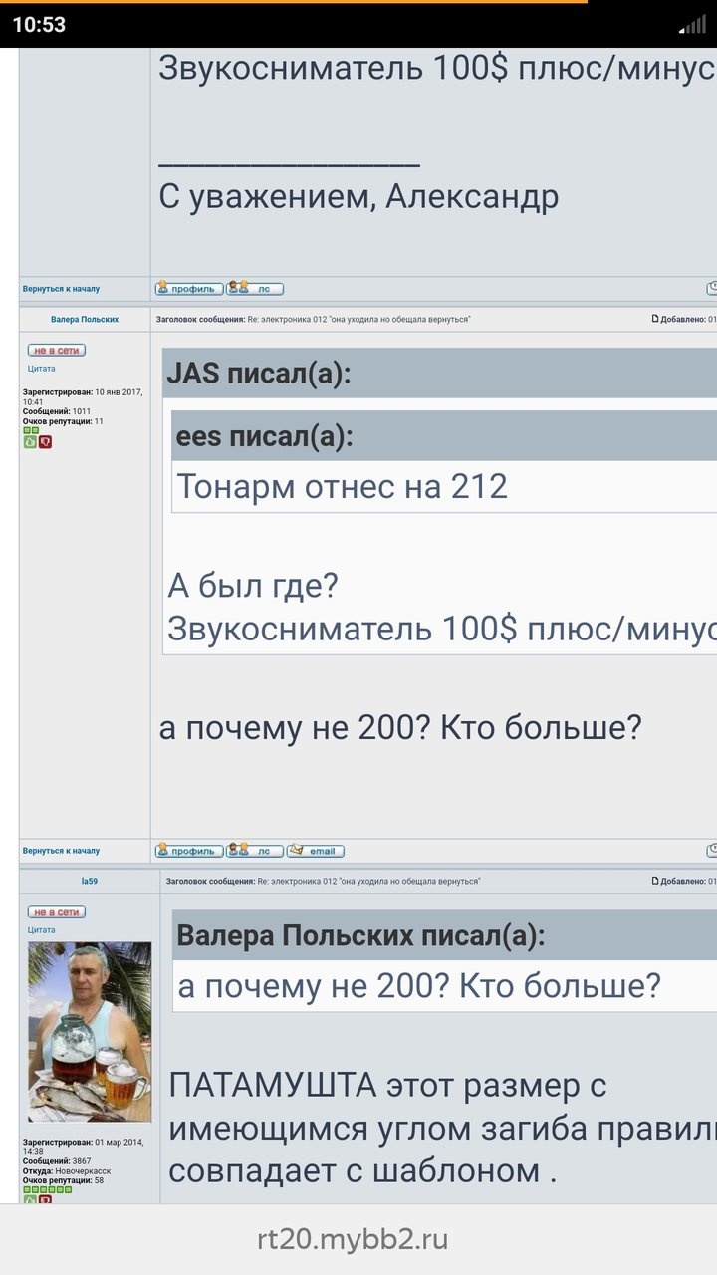Open the profile button beside the email button
The height and width of the screenshot is (1275, 717).
tap(189, 851)
